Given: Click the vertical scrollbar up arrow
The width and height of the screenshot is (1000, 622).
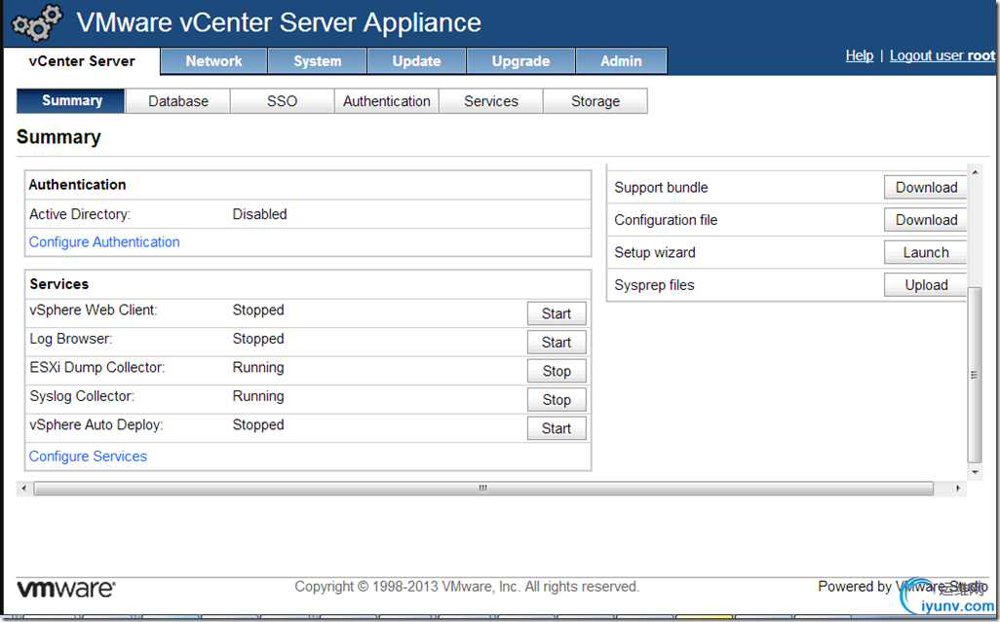Looking at the screenshot, I should (975, 172).
